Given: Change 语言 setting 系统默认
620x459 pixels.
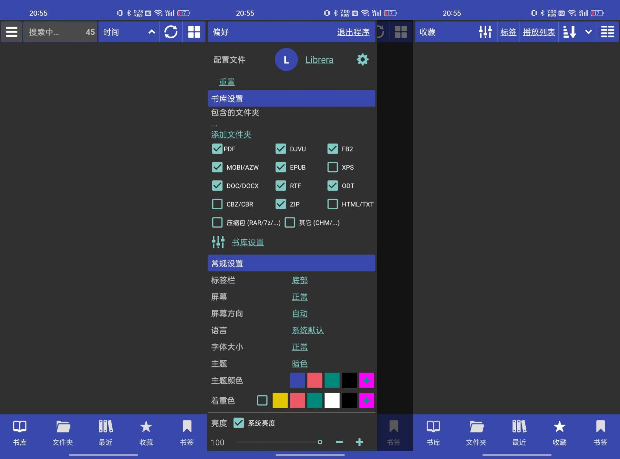Looking at the screenshot, I should (x=308, y=330).
